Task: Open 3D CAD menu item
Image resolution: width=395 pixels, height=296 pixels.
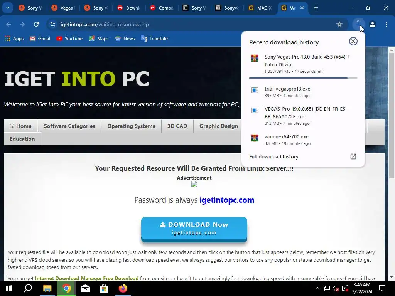Action: click(x=177, y=126)
